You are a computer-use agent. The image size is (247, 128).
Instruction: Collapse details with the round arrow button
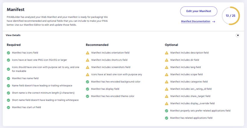[238, 36]
